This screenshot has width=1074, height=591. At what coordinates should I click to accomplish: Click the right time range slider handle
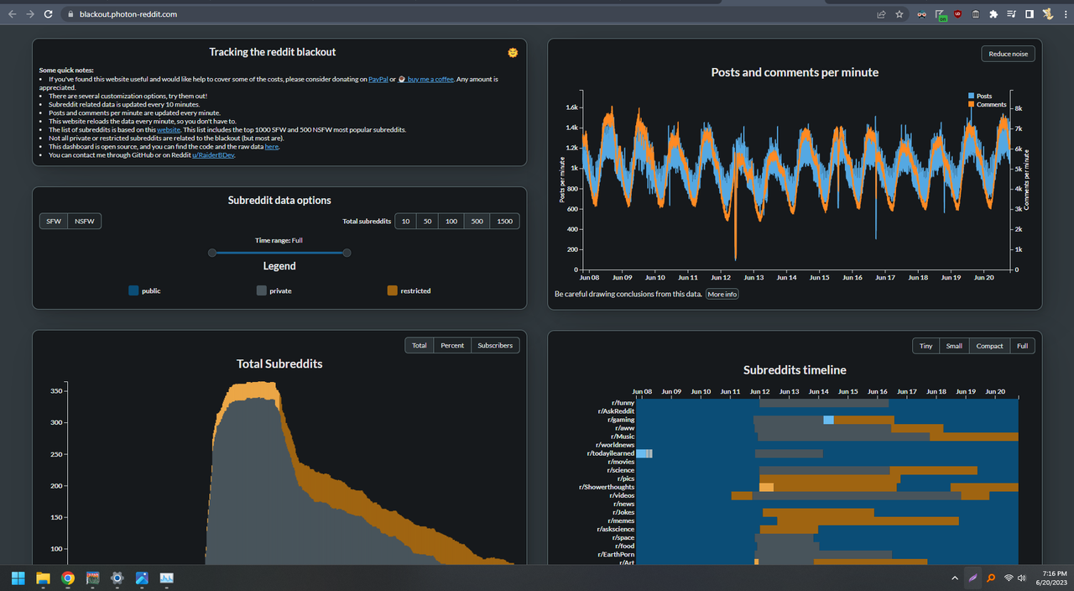347,253
